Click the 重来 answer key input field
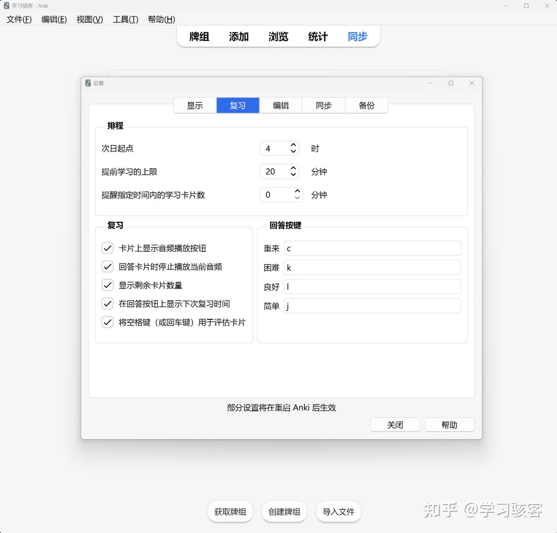 tap(372, 248)
